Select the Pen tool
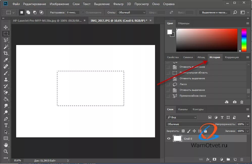Screen dimensions: 252x164 click(6, 119)
